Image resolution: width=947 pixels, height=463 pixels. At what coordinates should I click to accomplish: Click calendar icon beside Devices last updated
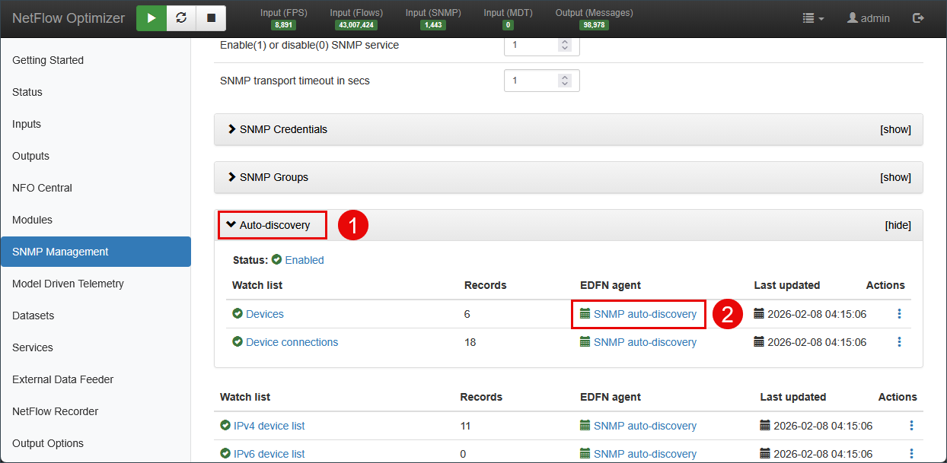coord(759,314)
